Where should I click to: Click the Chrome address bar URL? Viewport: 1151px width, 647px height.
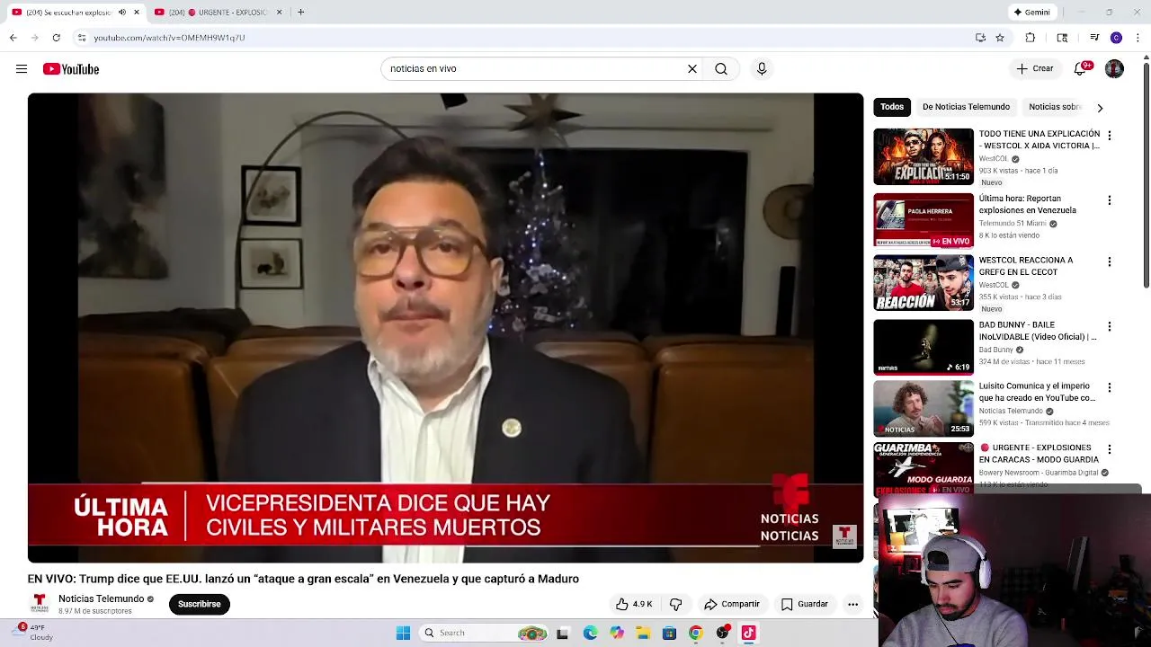169,38
